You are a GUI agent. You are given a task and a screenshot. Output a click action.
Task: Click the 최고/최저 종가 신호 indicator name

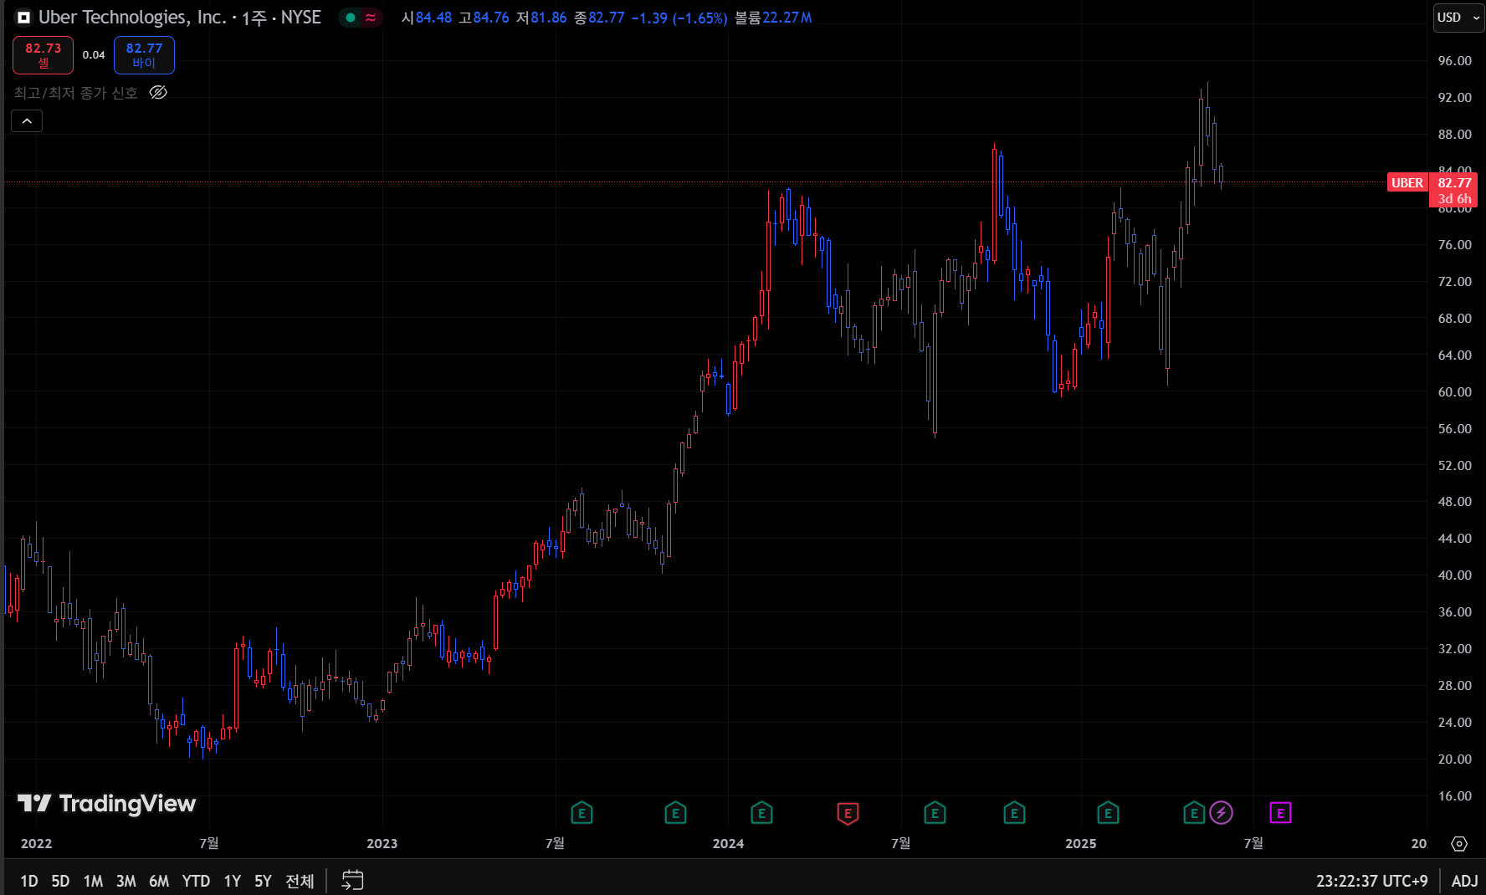pos(75,93)
